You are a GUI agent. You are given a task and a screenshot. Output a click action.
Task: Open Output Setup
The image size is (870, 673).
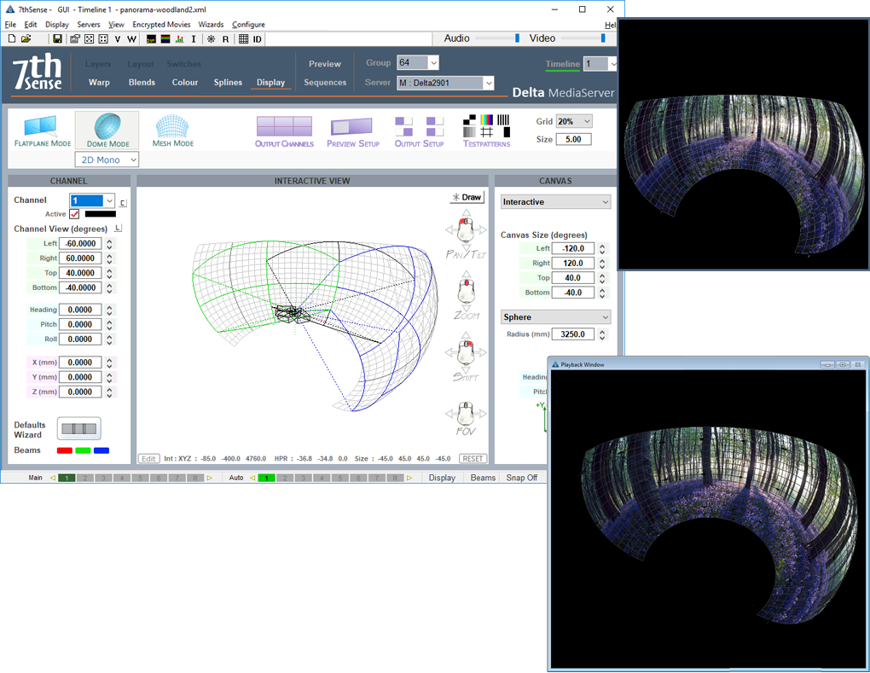pos(419,131)
